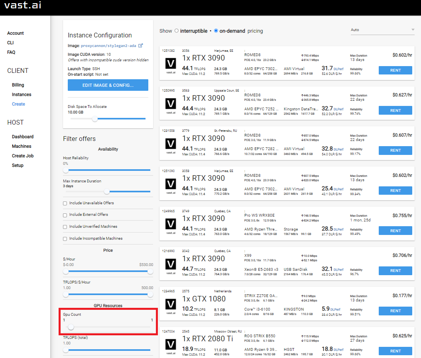This screenshot has width=421, height=358.
Task: Click TFLOPS/$/Hour maximum slider handle
Action: [150, 294]
